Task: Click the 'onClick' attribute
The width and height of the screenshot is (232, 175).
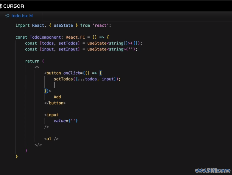Action: [x=71, y=73]
